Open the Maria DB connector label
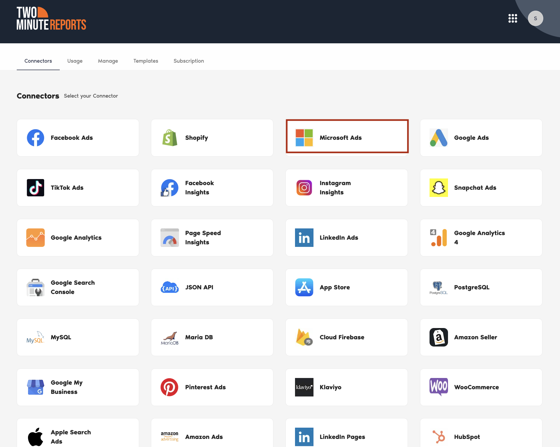Image resolution: width=560 pixels, height=447 pixels. (x=199, y=337)
